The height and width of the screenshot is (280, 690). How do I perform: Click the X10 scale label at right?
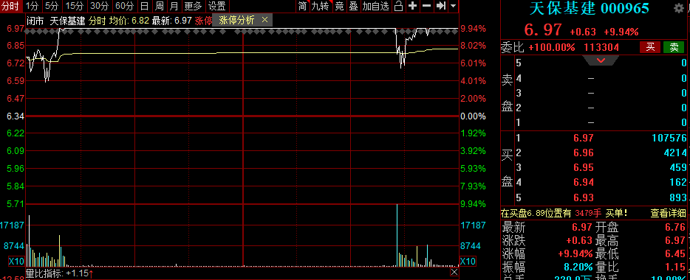pyautogui.click(x=468, y=262)
